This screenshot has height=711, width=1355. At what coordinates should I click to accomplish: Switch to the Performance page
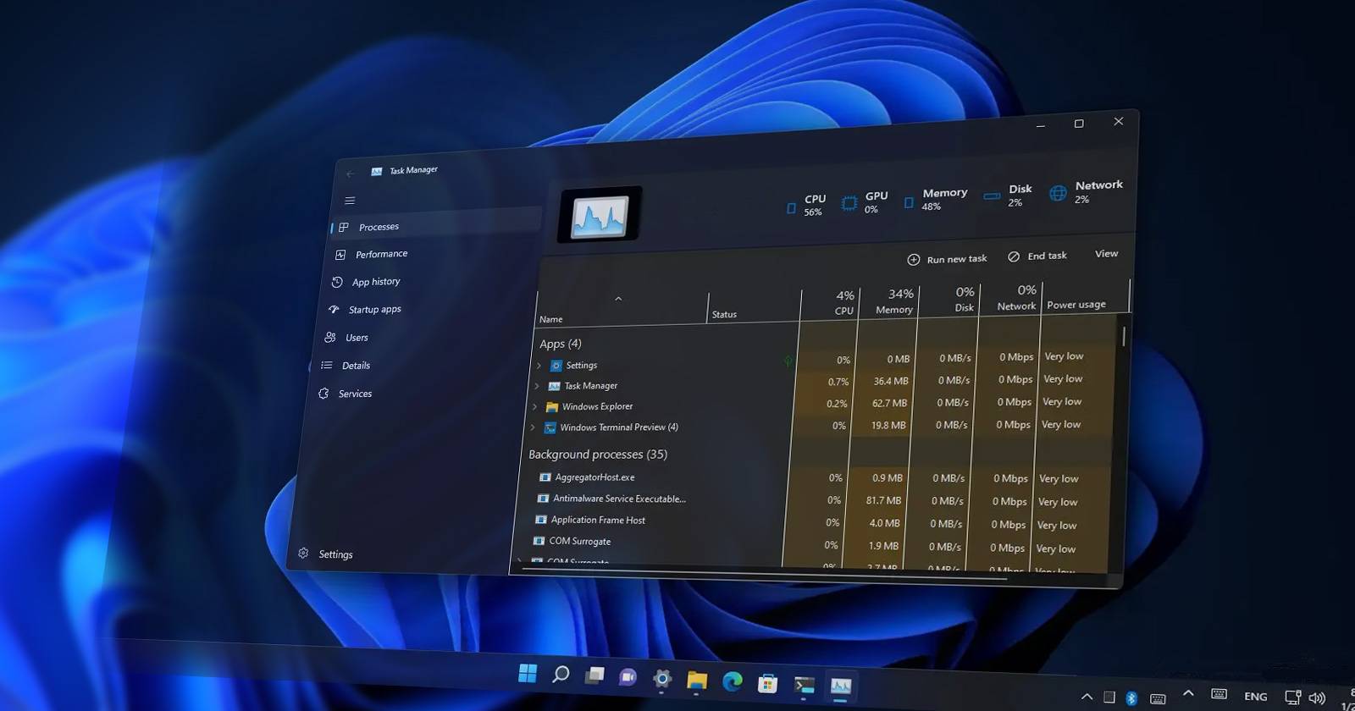click(x=381, y=254)
